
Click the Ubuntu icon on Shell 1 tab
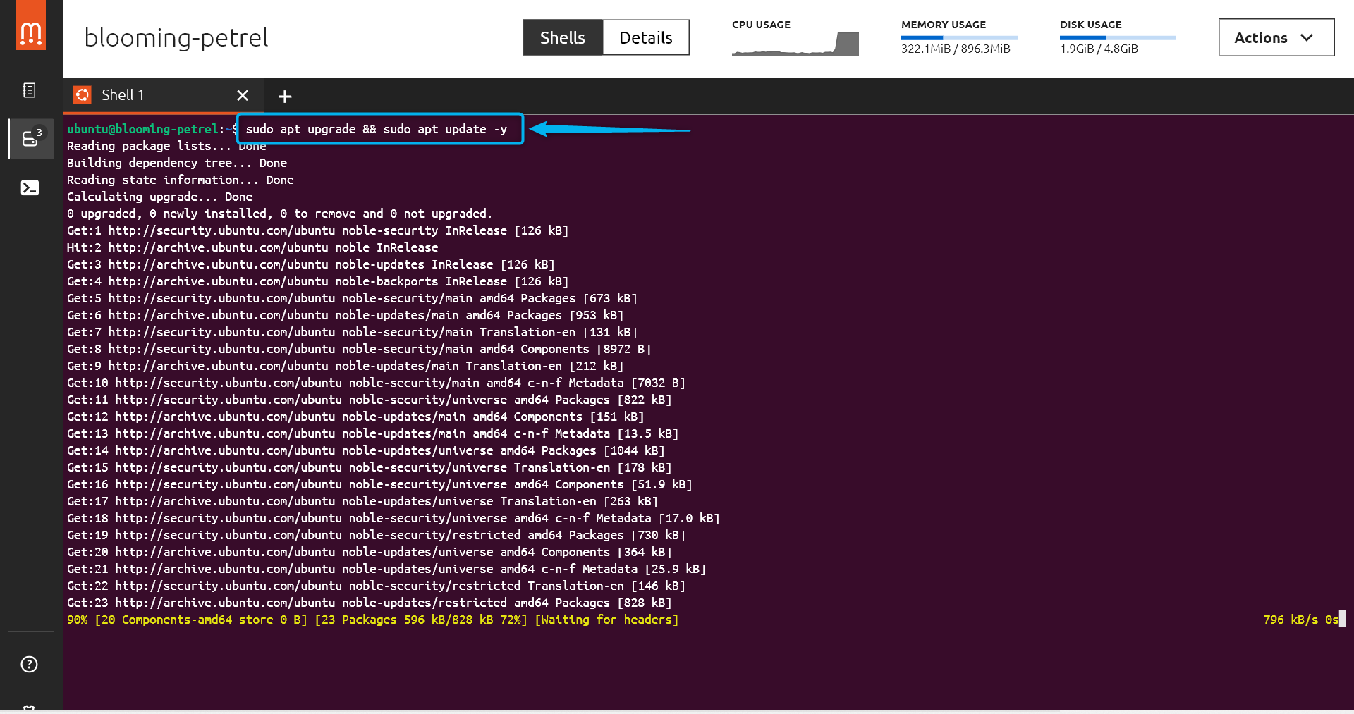(83, 95)
